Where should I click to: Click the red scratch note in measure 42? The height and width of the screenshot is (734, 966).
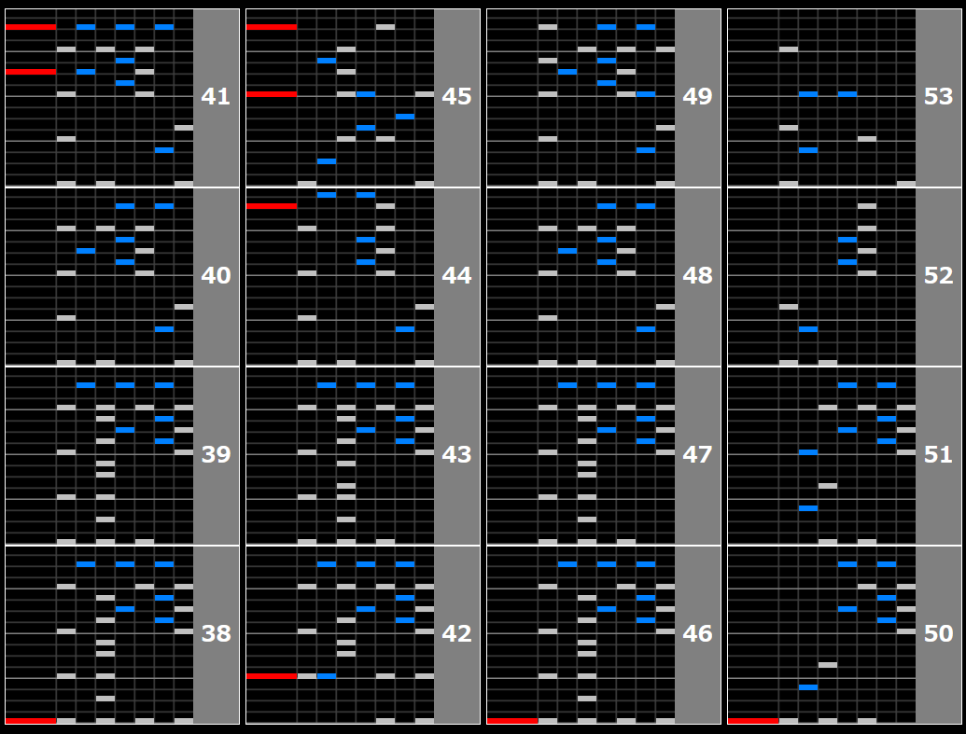272,676
